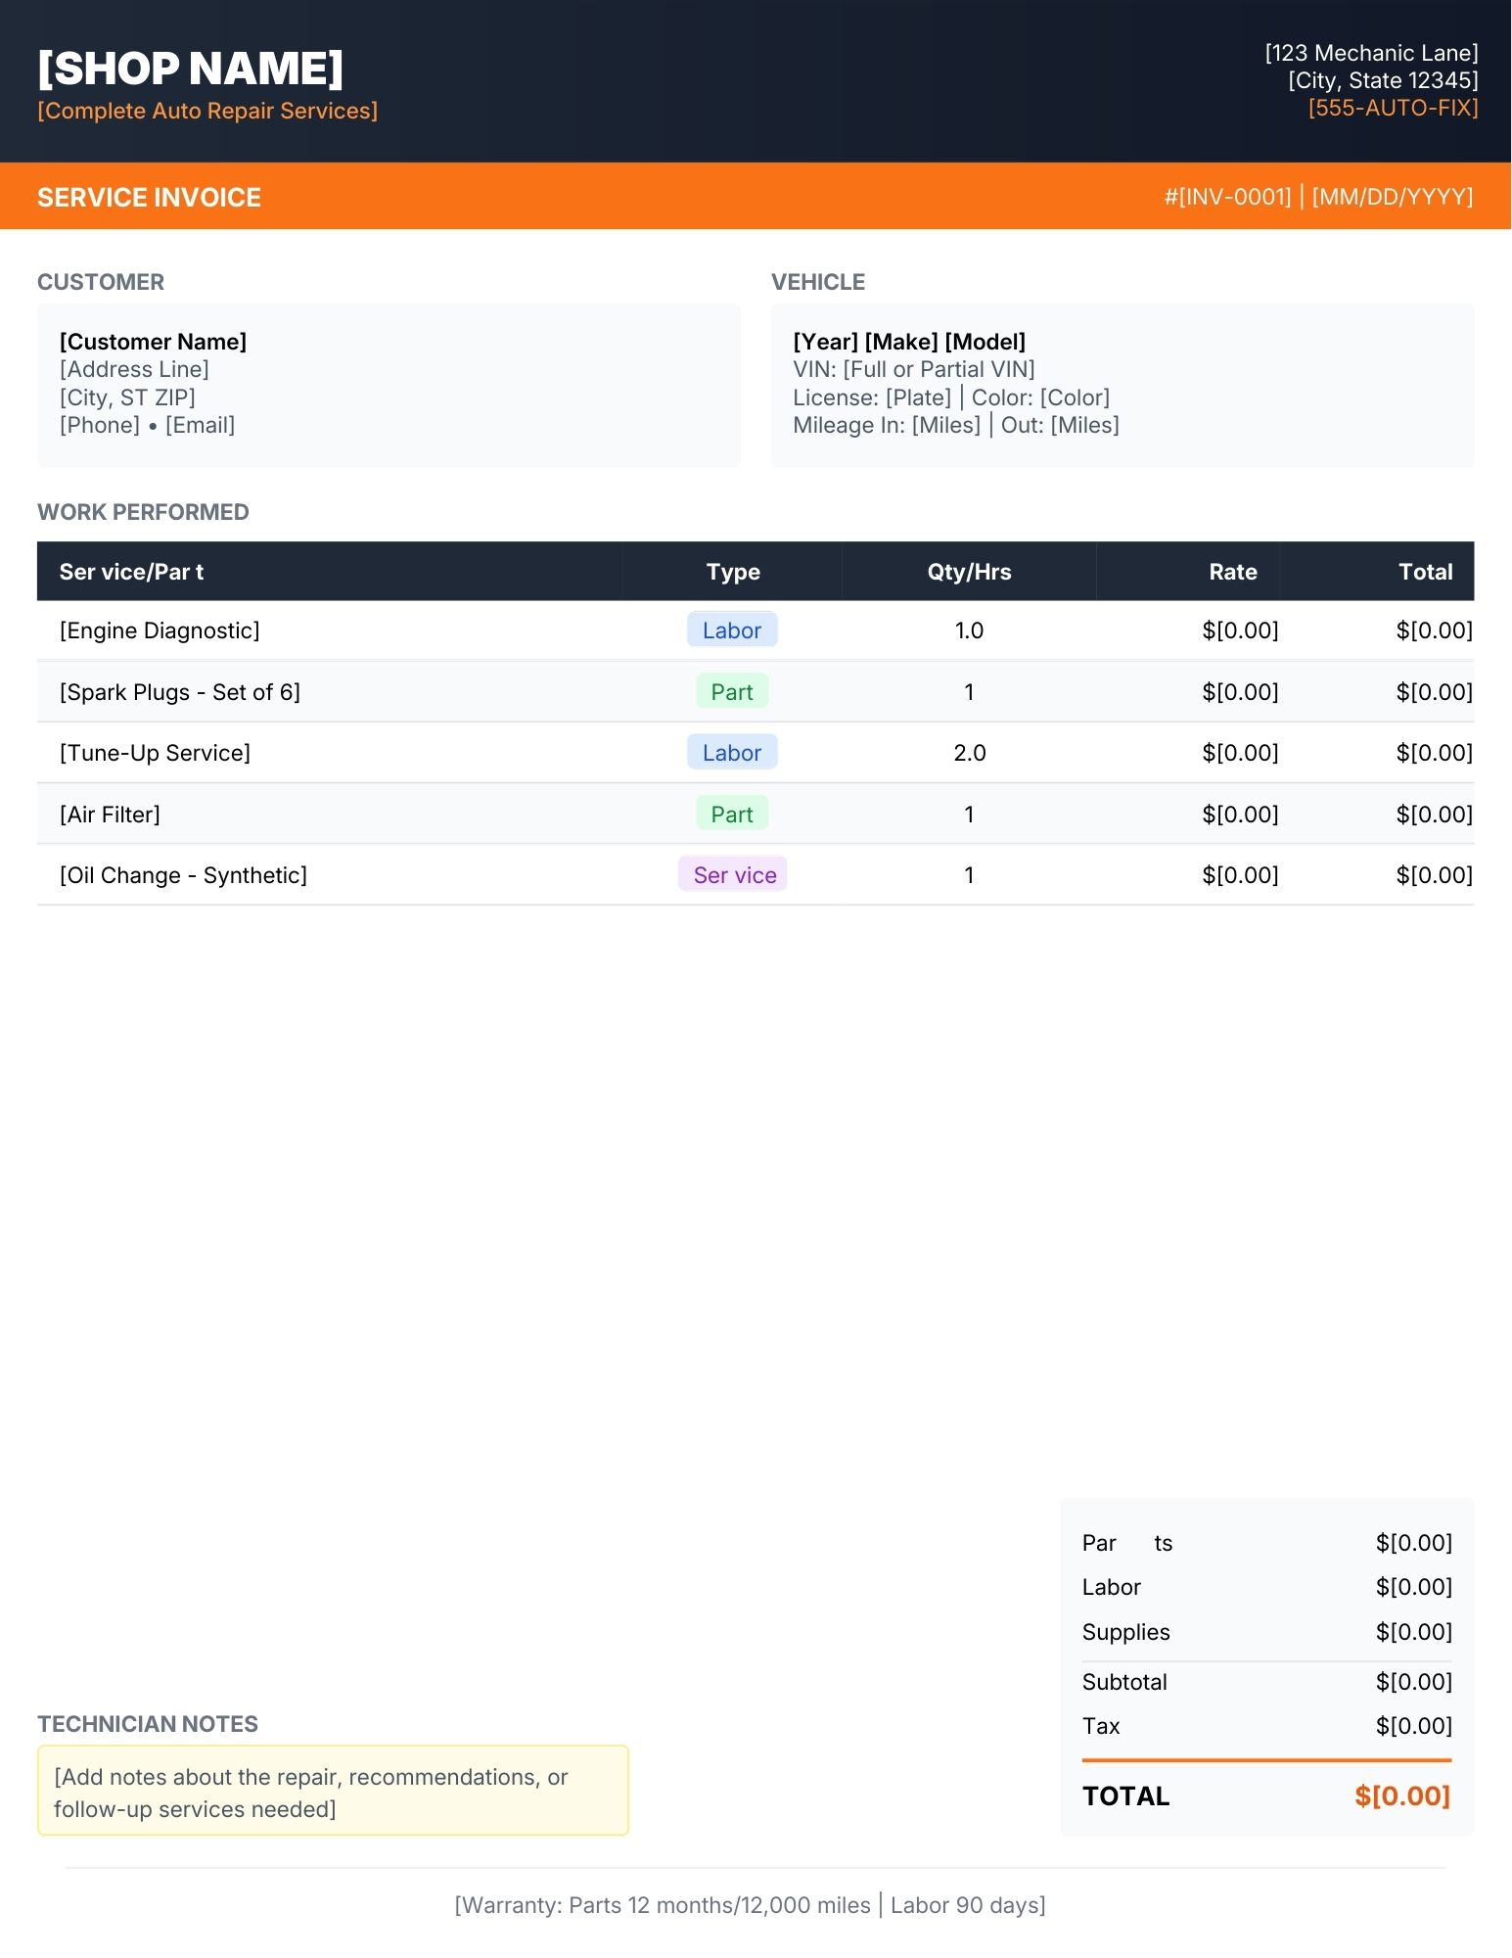The height and width of the screenshot is (1958, 1512).
Task: Click the Type column header
Action: point(733,572)
